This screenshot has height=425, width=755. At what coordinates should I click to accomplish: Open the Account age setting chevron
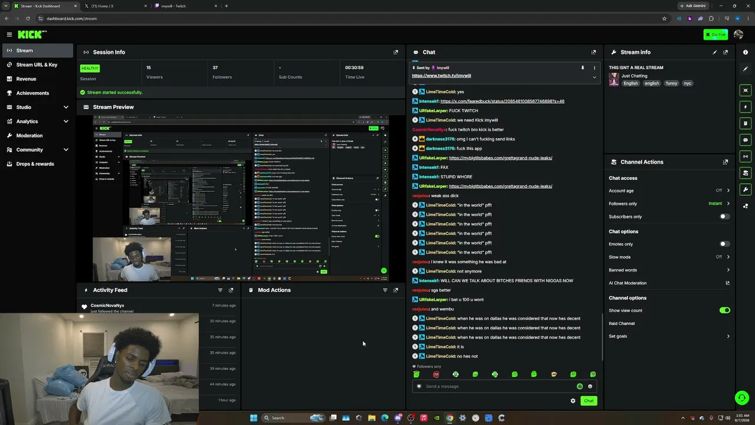pyautogui.click(x=728, y=191)
